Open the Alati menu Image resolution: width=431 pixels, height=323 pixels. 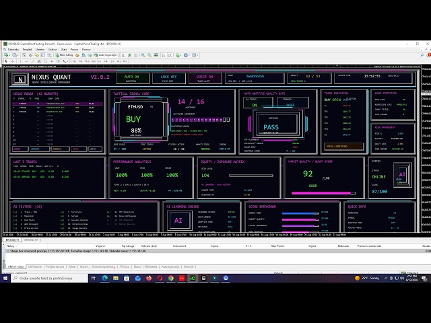click(x=64, y=49)
